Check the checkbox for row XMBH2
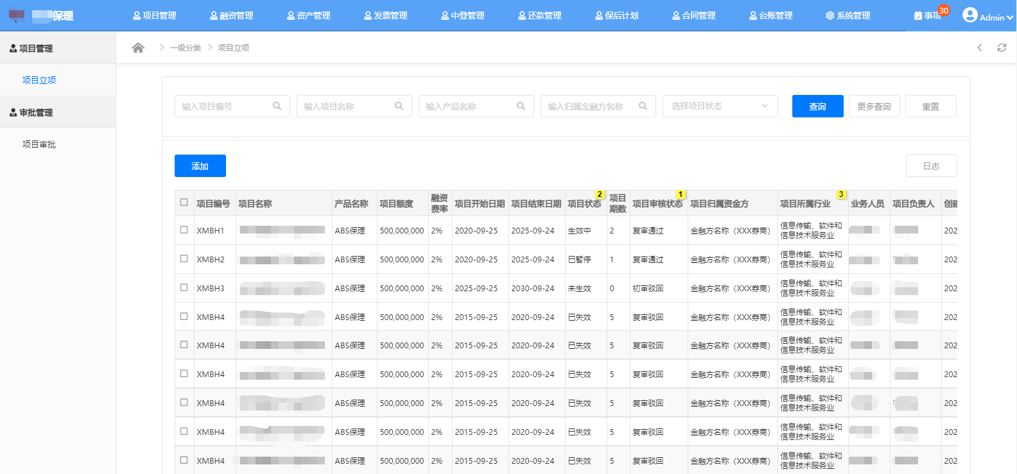 click(184, 258)
